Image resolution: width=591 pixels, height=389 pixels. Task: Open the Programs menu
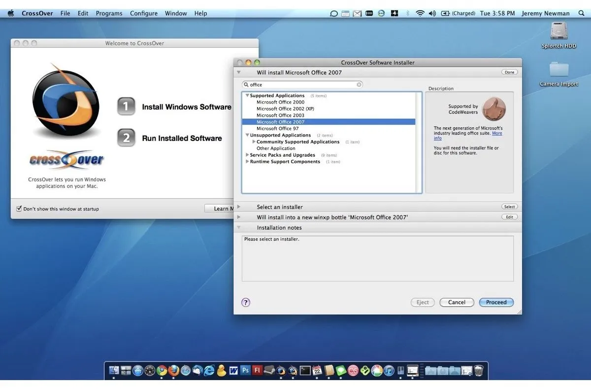point(109,13)
